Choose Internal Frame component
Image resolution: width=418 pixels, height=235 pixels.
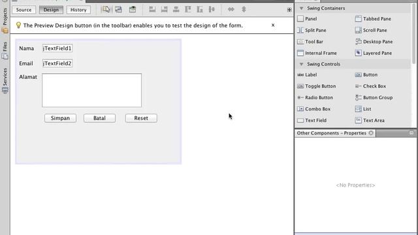(317, 53)
